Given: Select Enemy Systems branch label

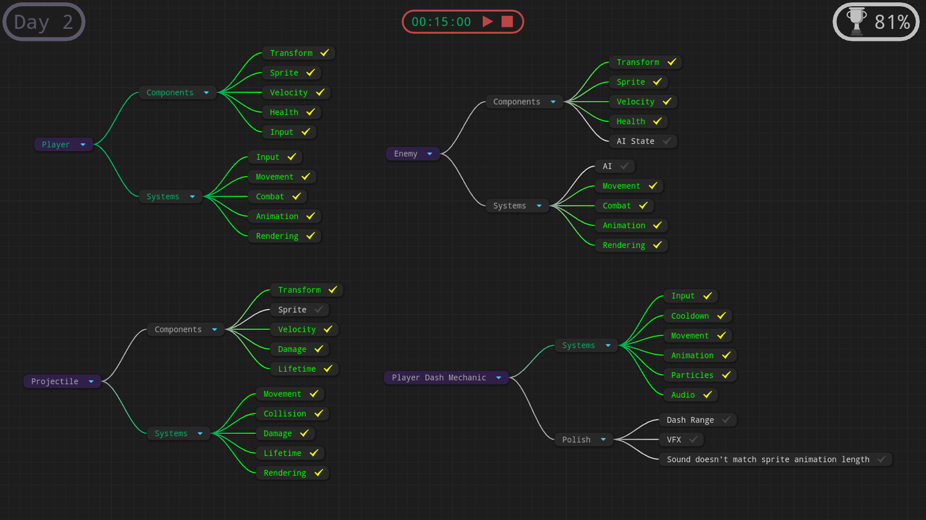Looking at the screenshot, I should tap(509, 206).
